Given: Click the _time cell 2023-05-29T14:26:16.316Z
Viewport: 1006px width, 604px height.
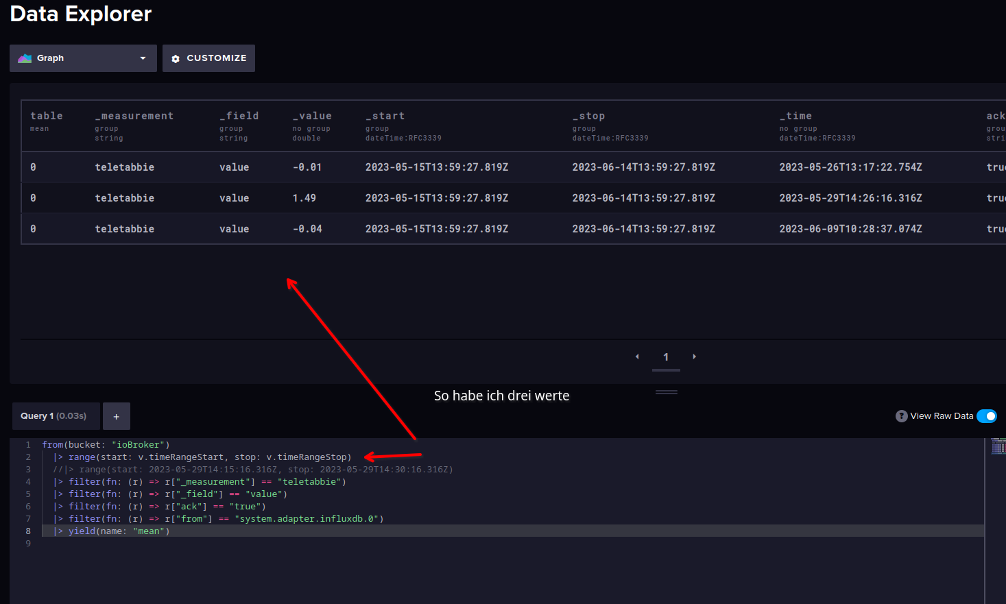Looking at the screenshot, I should coord(851,198).
